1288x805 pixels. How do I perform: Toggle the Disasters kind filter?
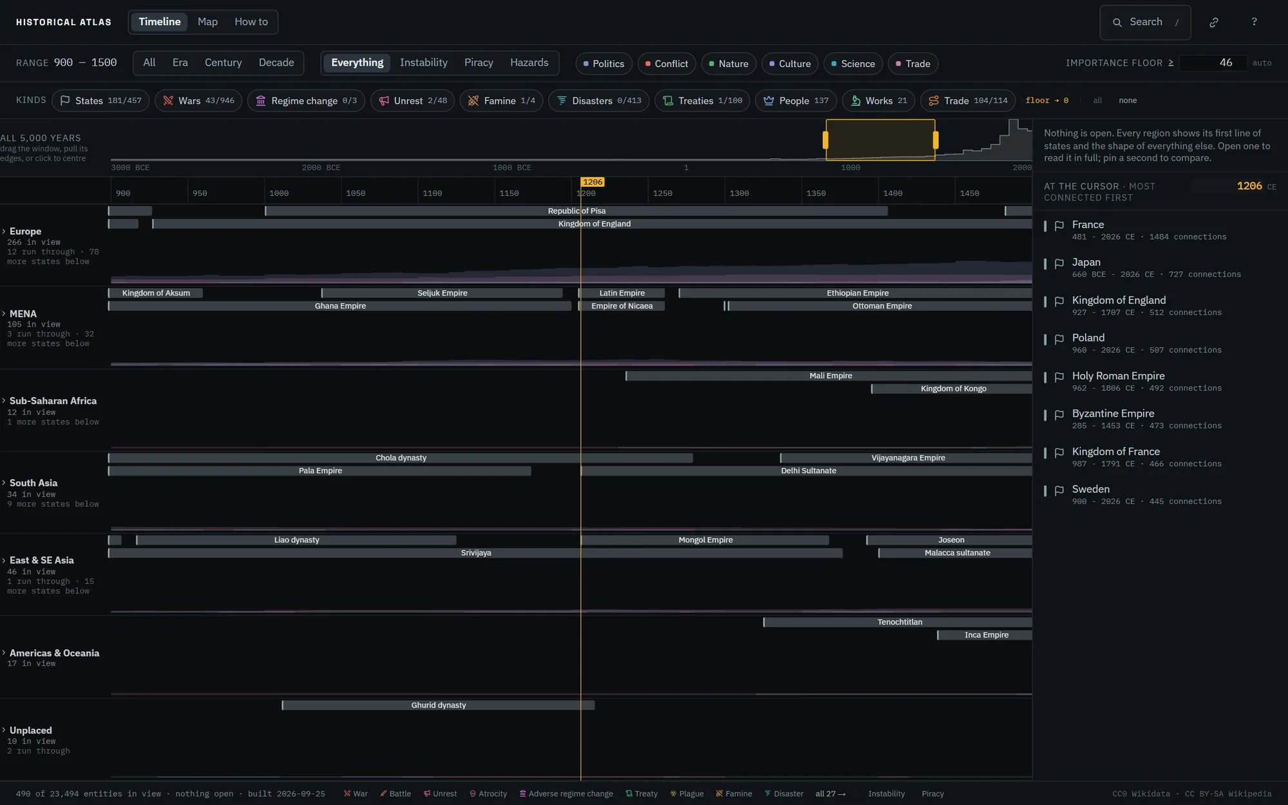click(x=599, y=100)
